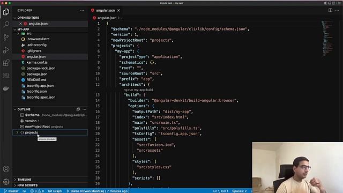The image size is (343, 193).
Task: Close angular.json in Open Editors list
Action: tap(20, 24)
